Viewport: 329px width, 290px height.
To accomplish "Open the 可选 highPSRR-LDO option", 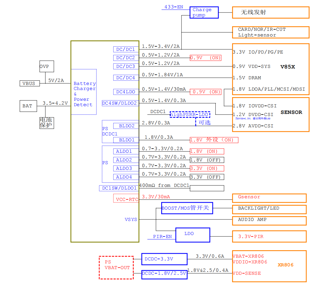I will coord(190,115).
